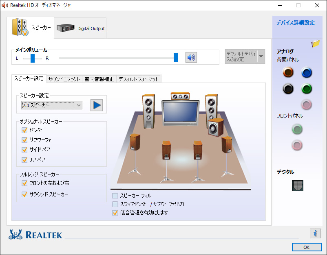Click the information icon button

pyautogui.click(x=315, y=233)
